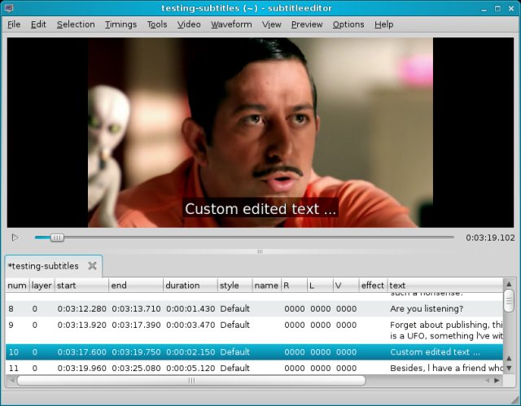
Task: Expand the Tools menu
Action: pyautogui.click(x=157, y=24)
